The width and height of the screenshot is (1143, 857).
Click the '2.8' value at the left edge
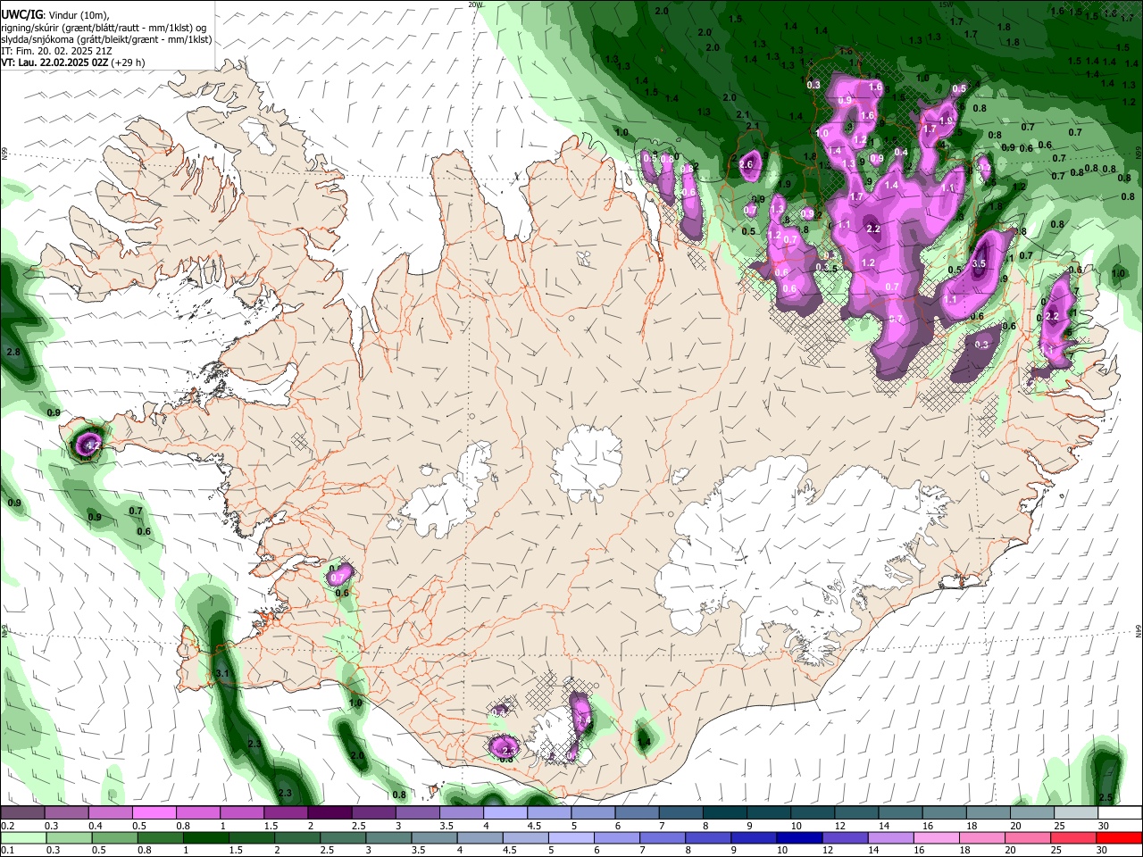click(x=13, y=353)
